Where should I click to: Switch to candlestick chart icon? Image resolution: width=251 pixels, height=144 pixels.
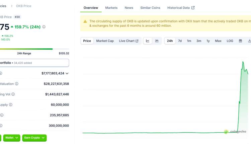tap(157, 41)
